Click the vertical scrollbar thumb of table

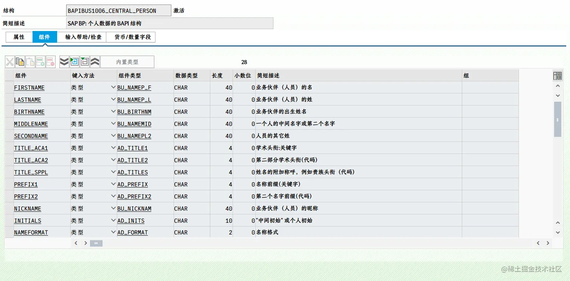click(x=558, y=119)
